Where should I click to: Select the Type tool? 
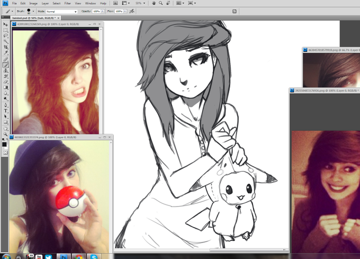coord(5,111)
